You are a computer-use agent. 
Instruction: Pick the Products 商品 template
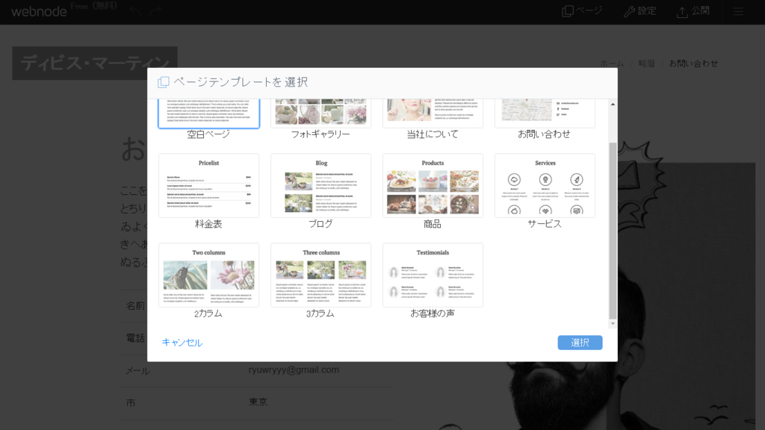coord(433,185)
